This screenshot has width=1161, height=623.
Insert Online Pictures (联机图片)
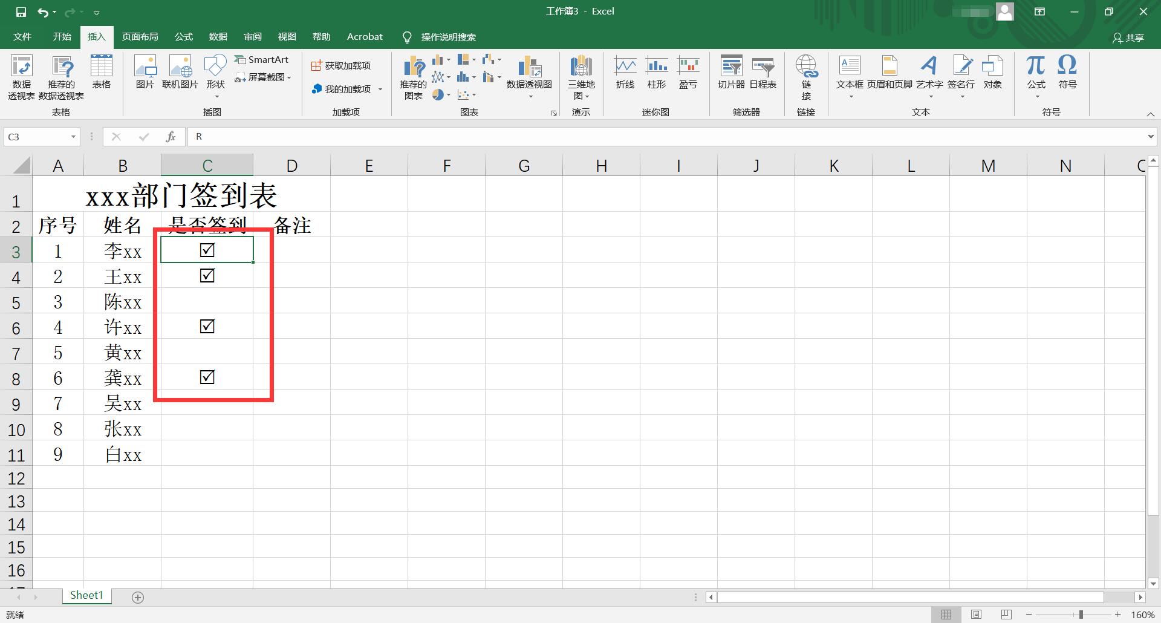(180, 73)
